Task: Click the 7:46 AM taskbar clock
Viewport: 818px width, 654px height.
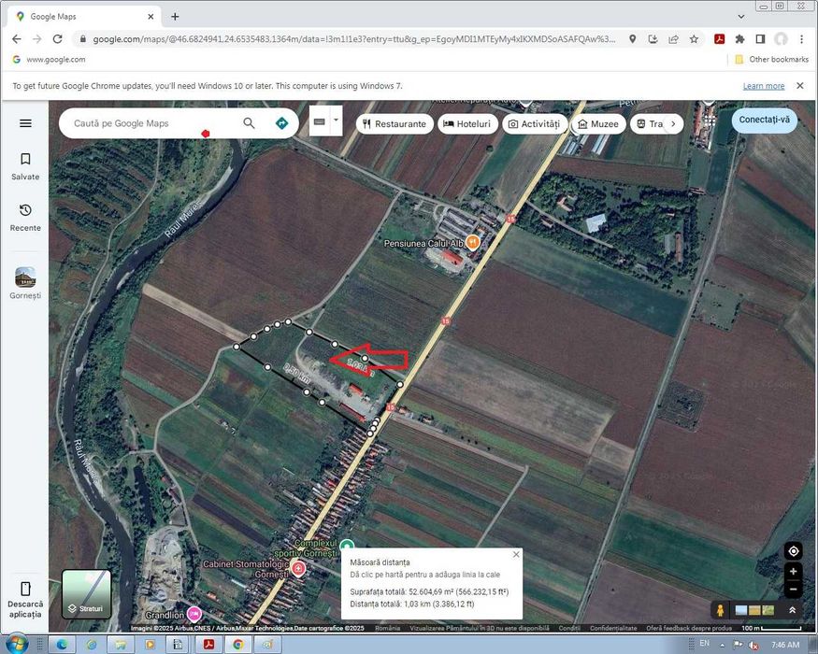Action: 785,645
